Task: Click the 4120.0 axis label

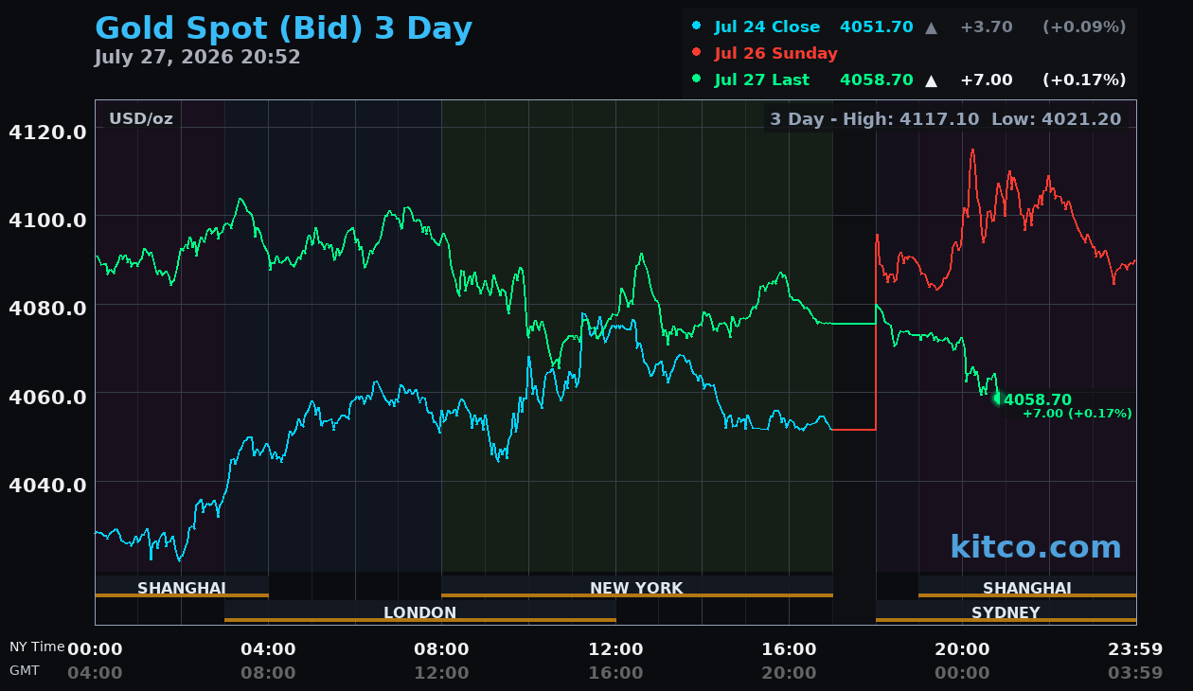Action: [47, 132]
